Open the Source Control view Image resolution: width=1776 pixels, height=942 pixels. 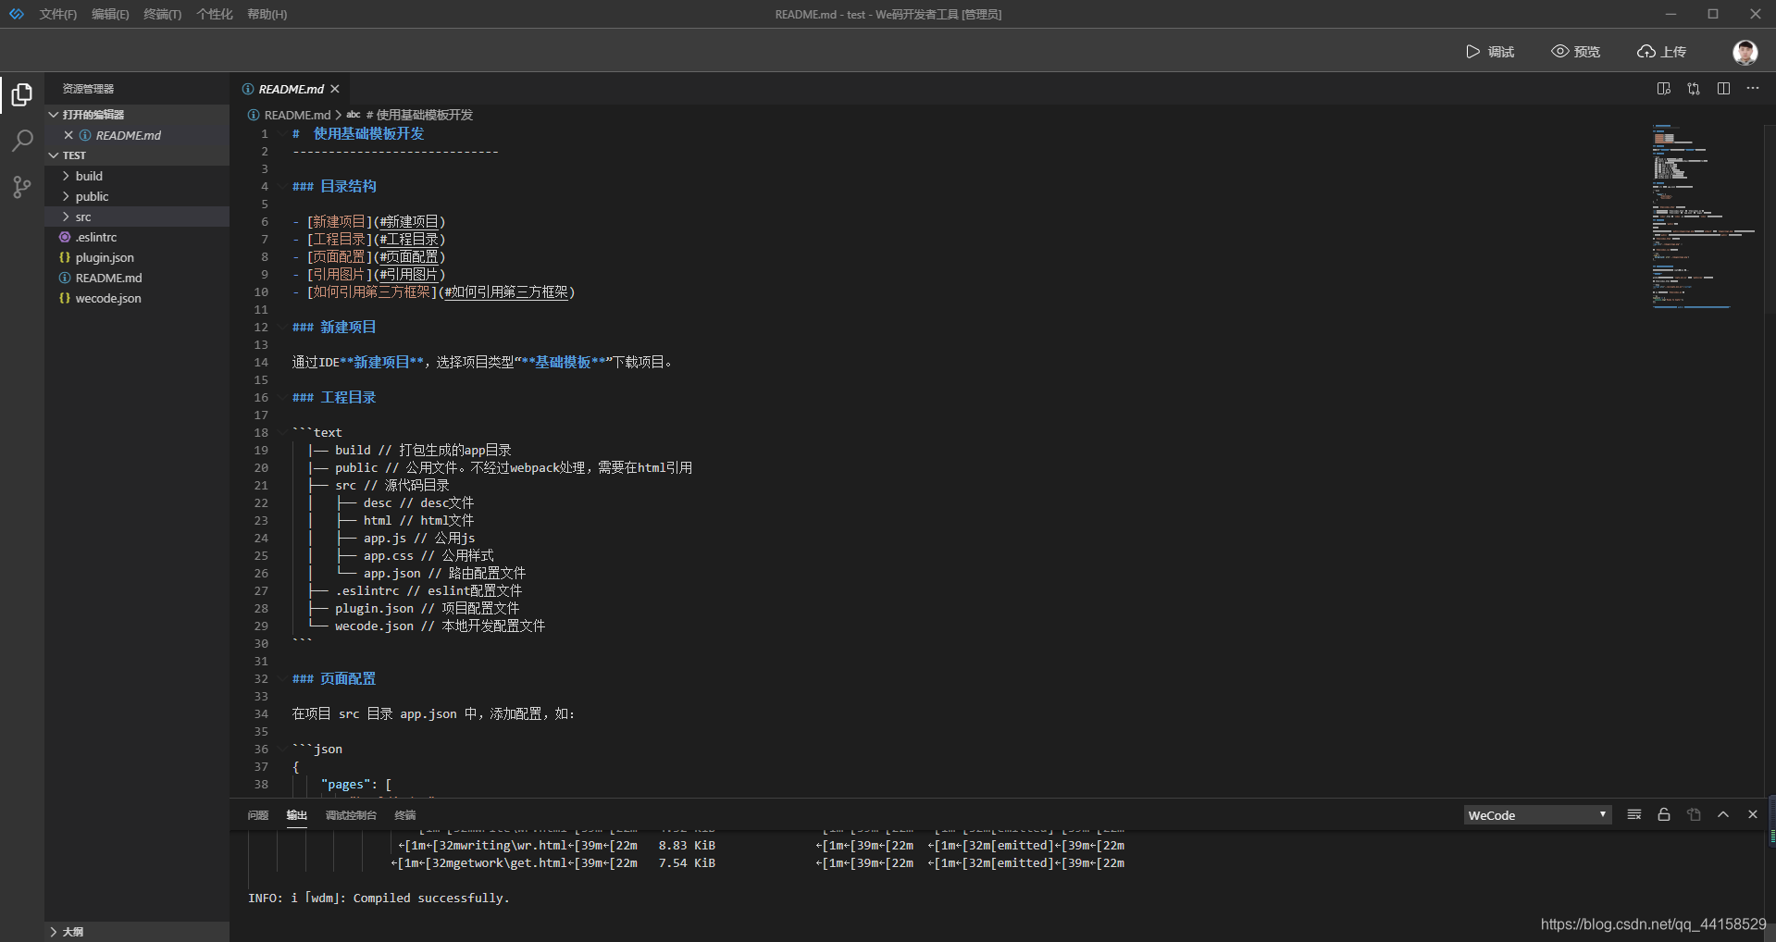tap(22, 187)
